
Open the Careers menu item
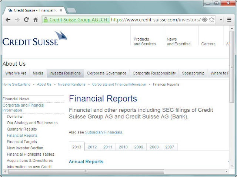208,44
